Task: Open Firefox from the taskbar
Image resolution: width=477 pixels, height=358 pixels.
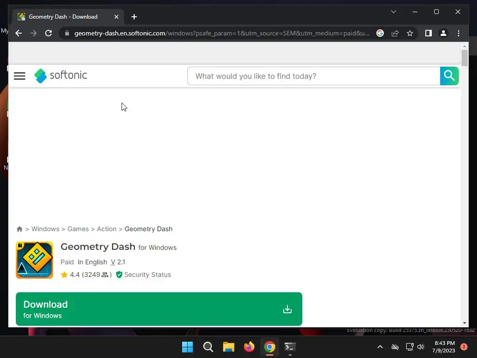Action: tap(249, 347)
